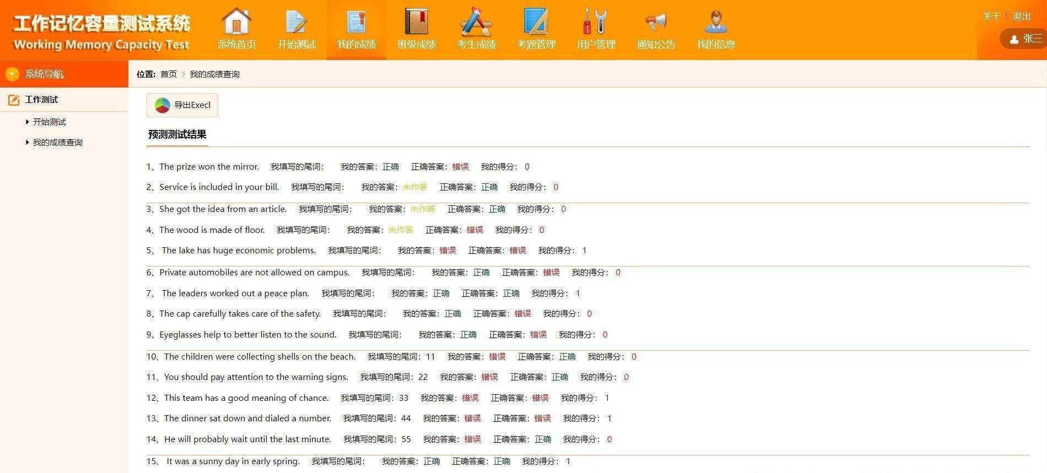
Task: Click the 通知公告 megaphone icon
Action: [x=656, y=22]
